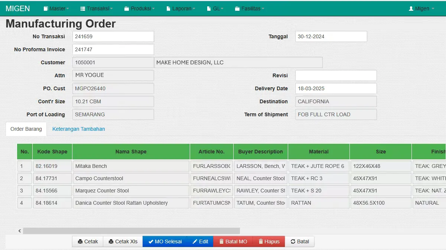Screen dimensions: 446x250
Task: Click the printer icon on the Cetak button
Action: (80, 241)
